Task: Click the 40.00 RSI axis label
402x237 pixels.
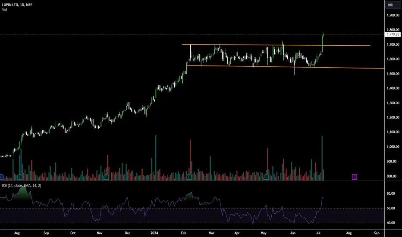Action: click(x=390, y=223)
